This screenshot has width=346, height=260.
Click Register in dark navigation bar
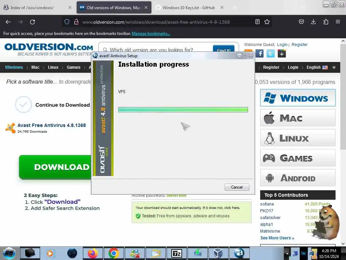click(x=271, y=67)
